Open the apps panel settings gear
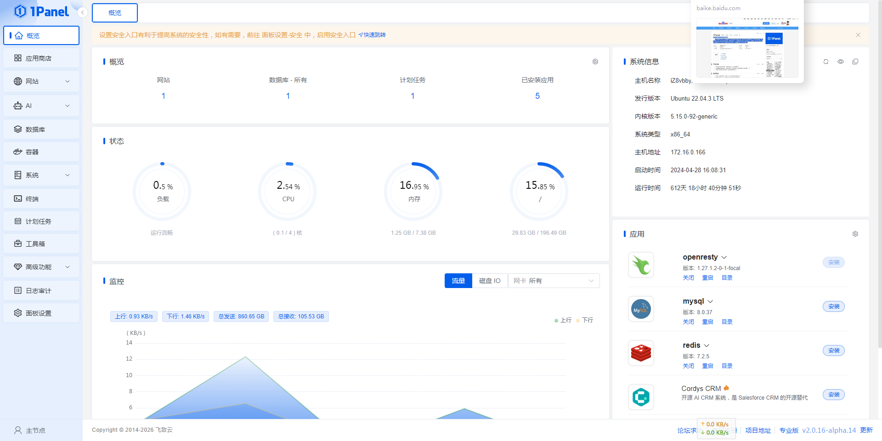882x441 pixels. tap(855, 234)
